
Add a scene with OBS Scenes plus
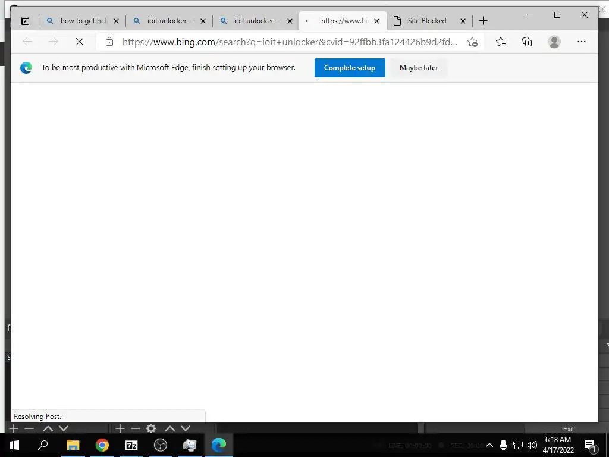pos(14,428)
